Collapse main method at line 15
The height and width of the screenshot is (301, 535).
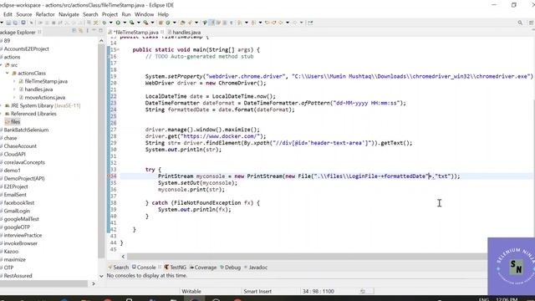coord(118,50)
